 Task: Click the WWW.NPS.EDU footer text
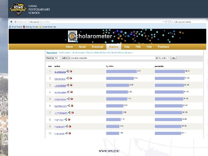(109, 151)
